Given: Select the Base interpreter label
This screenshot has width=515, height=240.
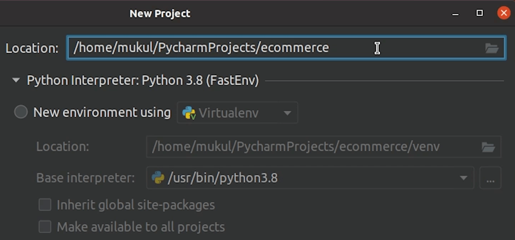Looking at the screenshot, I should 85,178.
